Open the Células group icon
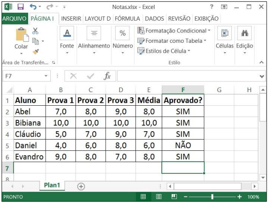This screenshot has height=203, width=268. [x=224, y=33]
